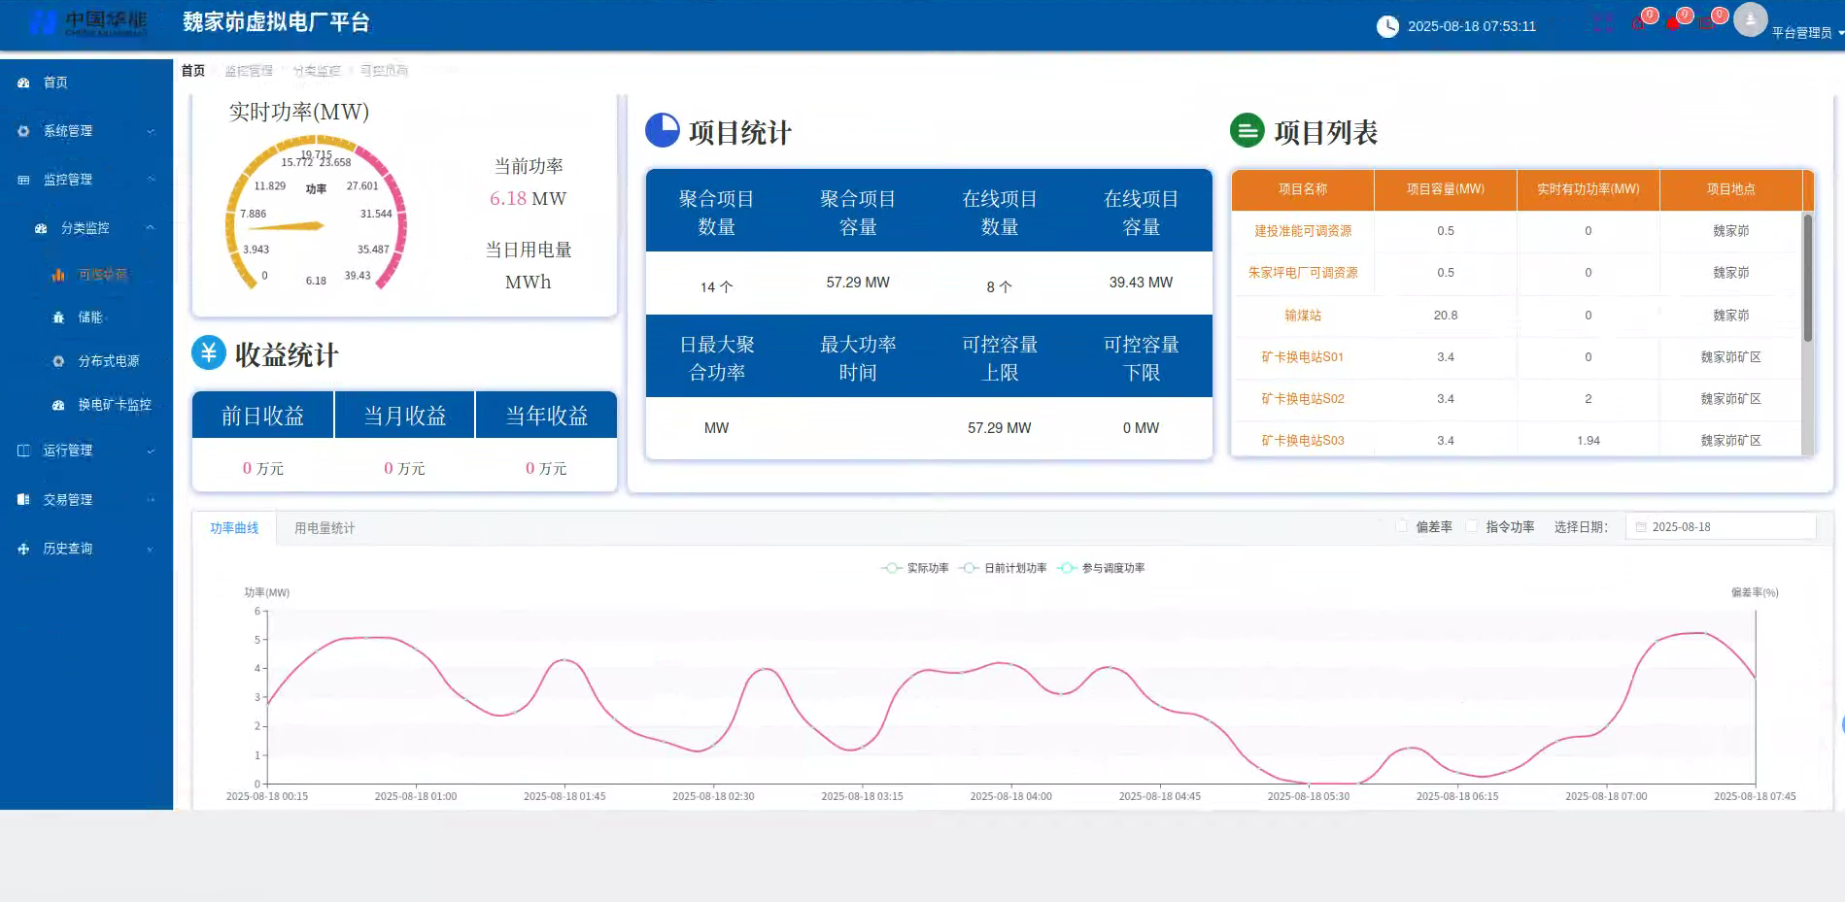1845x902 pixels.
Task: Collapse the 分类监控 submenu
Action: tap(87, 228)
